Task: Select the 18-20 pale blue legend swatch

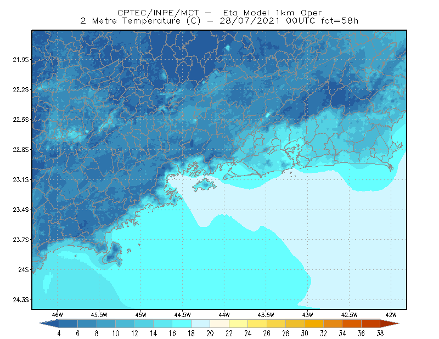Action: pos(200,324)
